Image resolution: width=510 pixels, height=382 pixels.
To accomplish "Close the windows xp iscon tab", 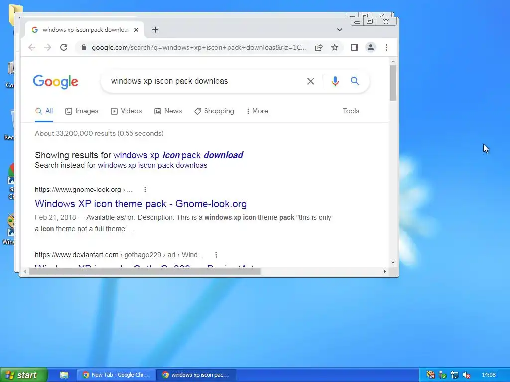I will [136, 30].
